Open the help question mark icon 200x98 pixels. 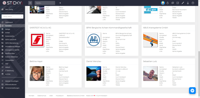193,3
